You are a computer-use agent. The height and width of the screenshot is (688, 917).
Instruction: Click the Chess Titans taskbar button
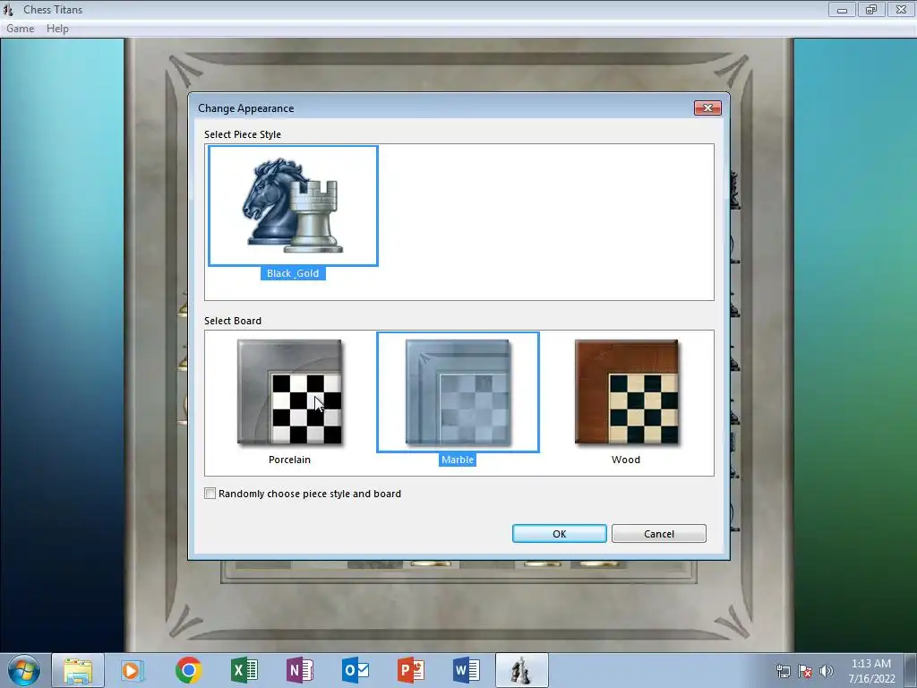coord(522,670)
